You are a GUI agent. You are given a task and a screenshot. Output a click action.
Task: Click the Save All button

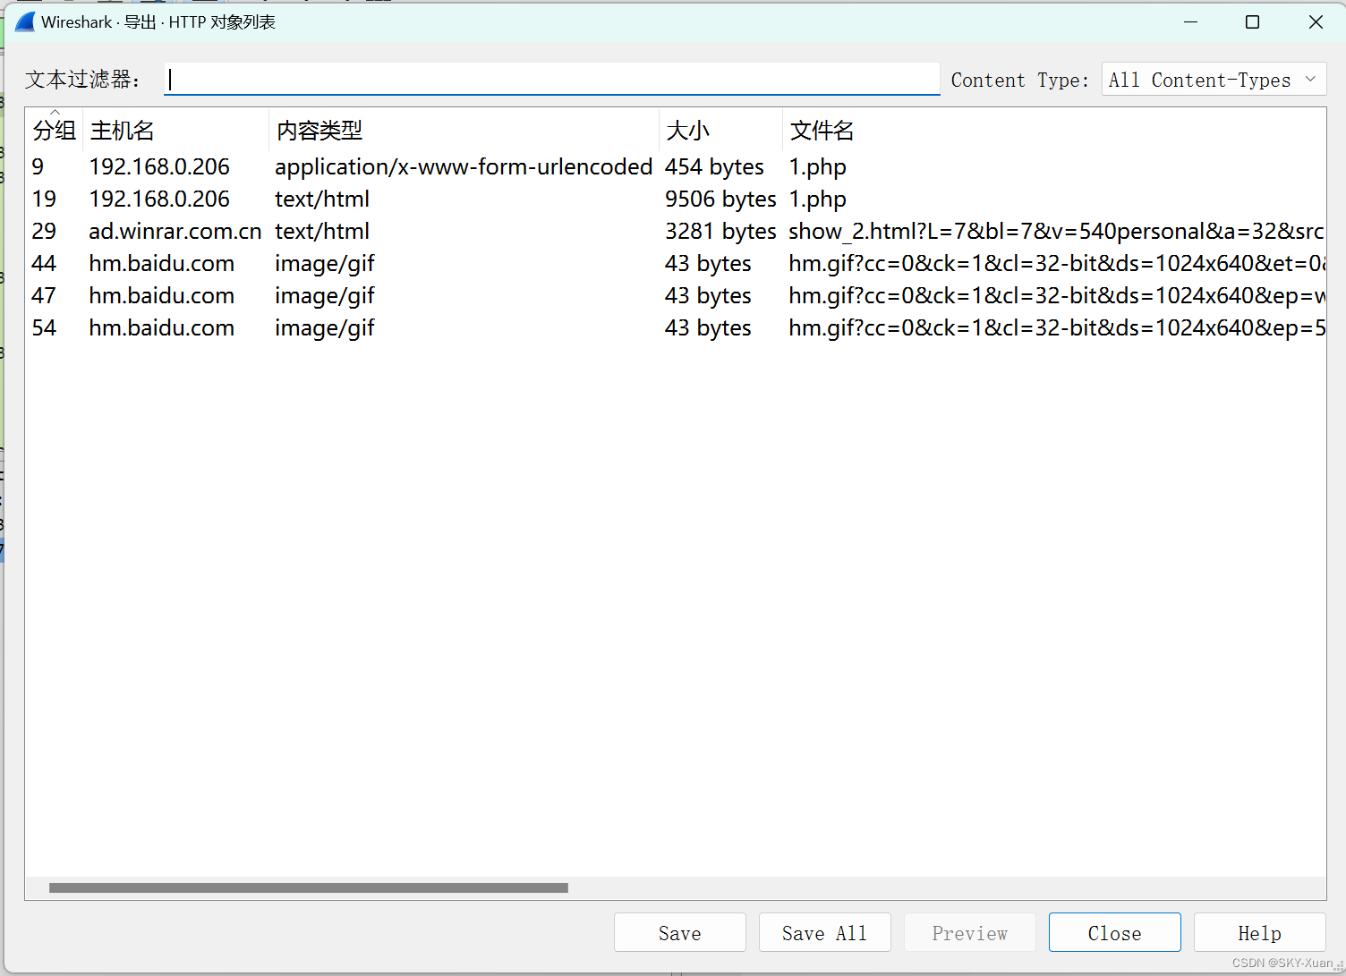pos(825,932)
